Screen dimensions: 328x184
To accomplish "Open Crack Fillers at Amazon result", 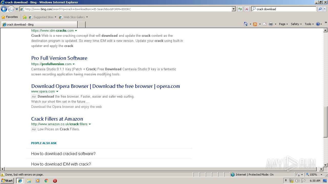I will click(57, 119).
